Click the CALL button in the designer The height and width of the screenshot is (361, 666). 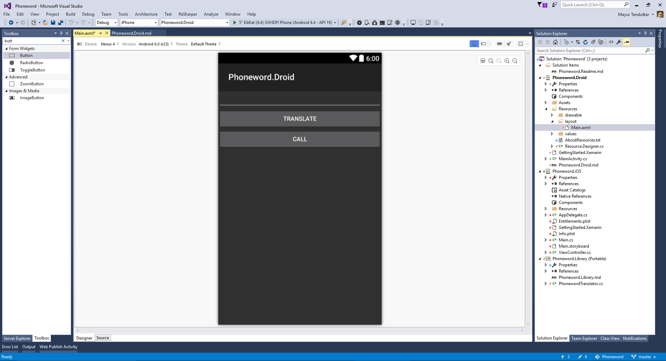300,139
